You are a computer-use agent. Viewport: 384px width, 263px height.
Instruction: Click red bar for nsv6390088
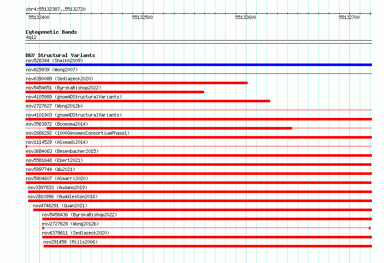136,83
